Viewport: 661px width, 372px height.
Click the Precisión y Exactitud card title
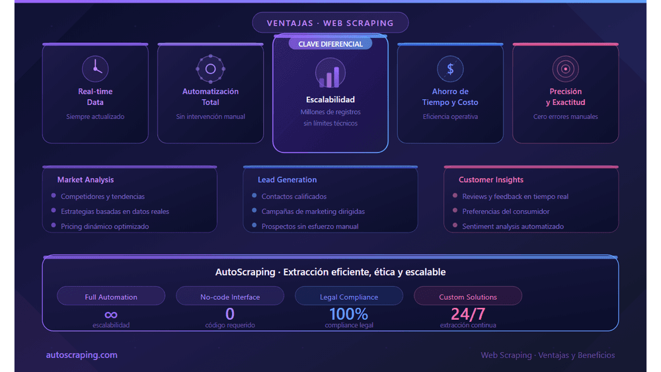565,97
